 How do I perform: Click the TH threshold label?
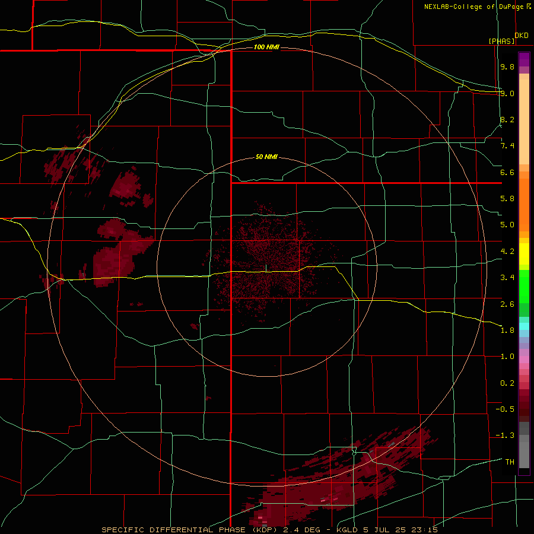tap(510, 462)
